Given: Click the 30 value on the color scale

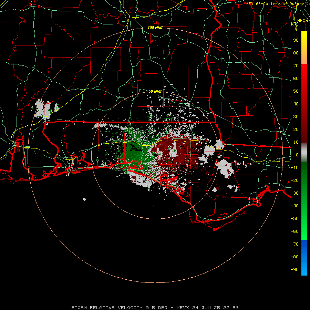Looking at the screenshot, I should click(x=296, y=117).
